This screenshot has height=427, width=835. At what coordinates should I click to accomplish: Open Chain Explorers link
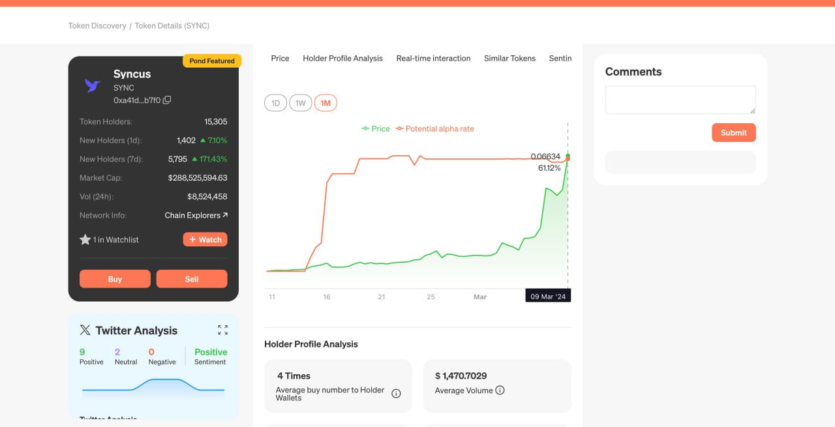point(196,215)
